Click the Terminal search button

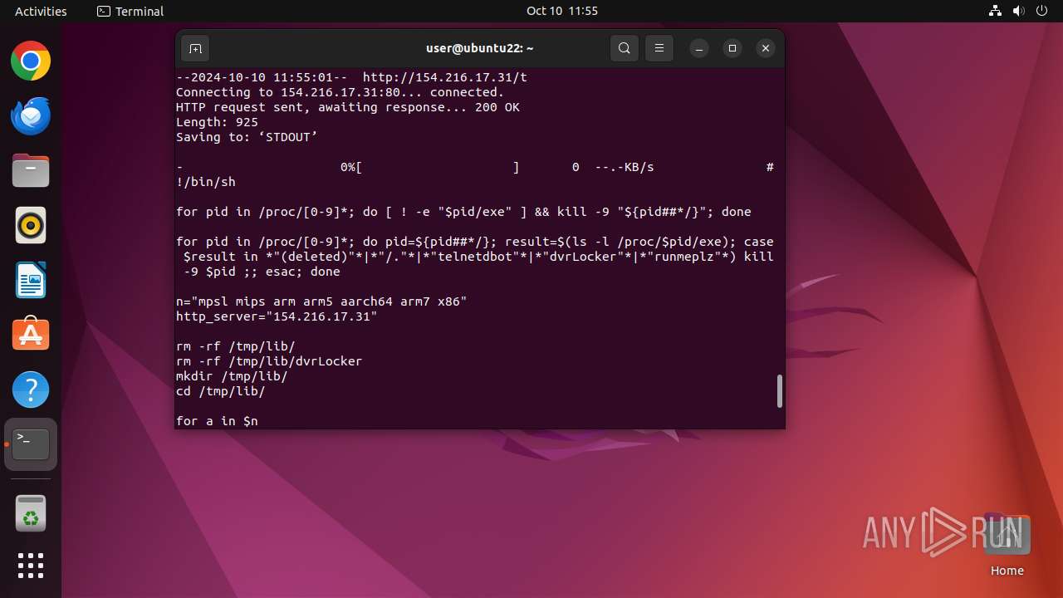tap(625, 48)
